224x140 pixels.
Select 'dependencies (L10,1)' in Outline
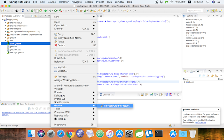pyautogui.click(x=196, y=33)
